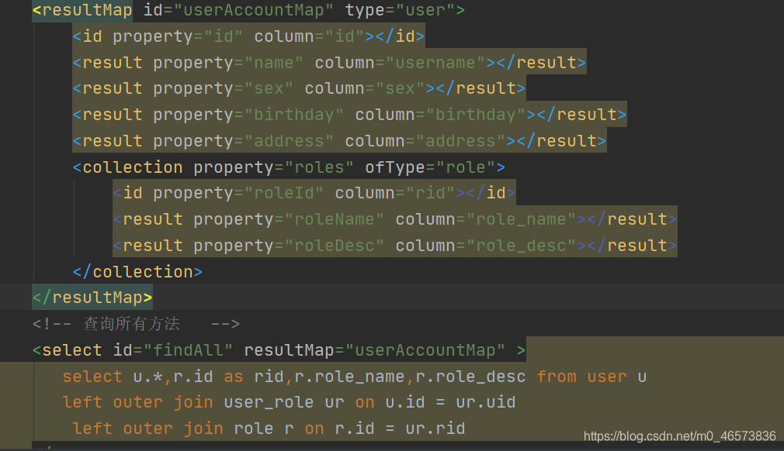Click user_role in the first left outer join

tap(269, 402)
